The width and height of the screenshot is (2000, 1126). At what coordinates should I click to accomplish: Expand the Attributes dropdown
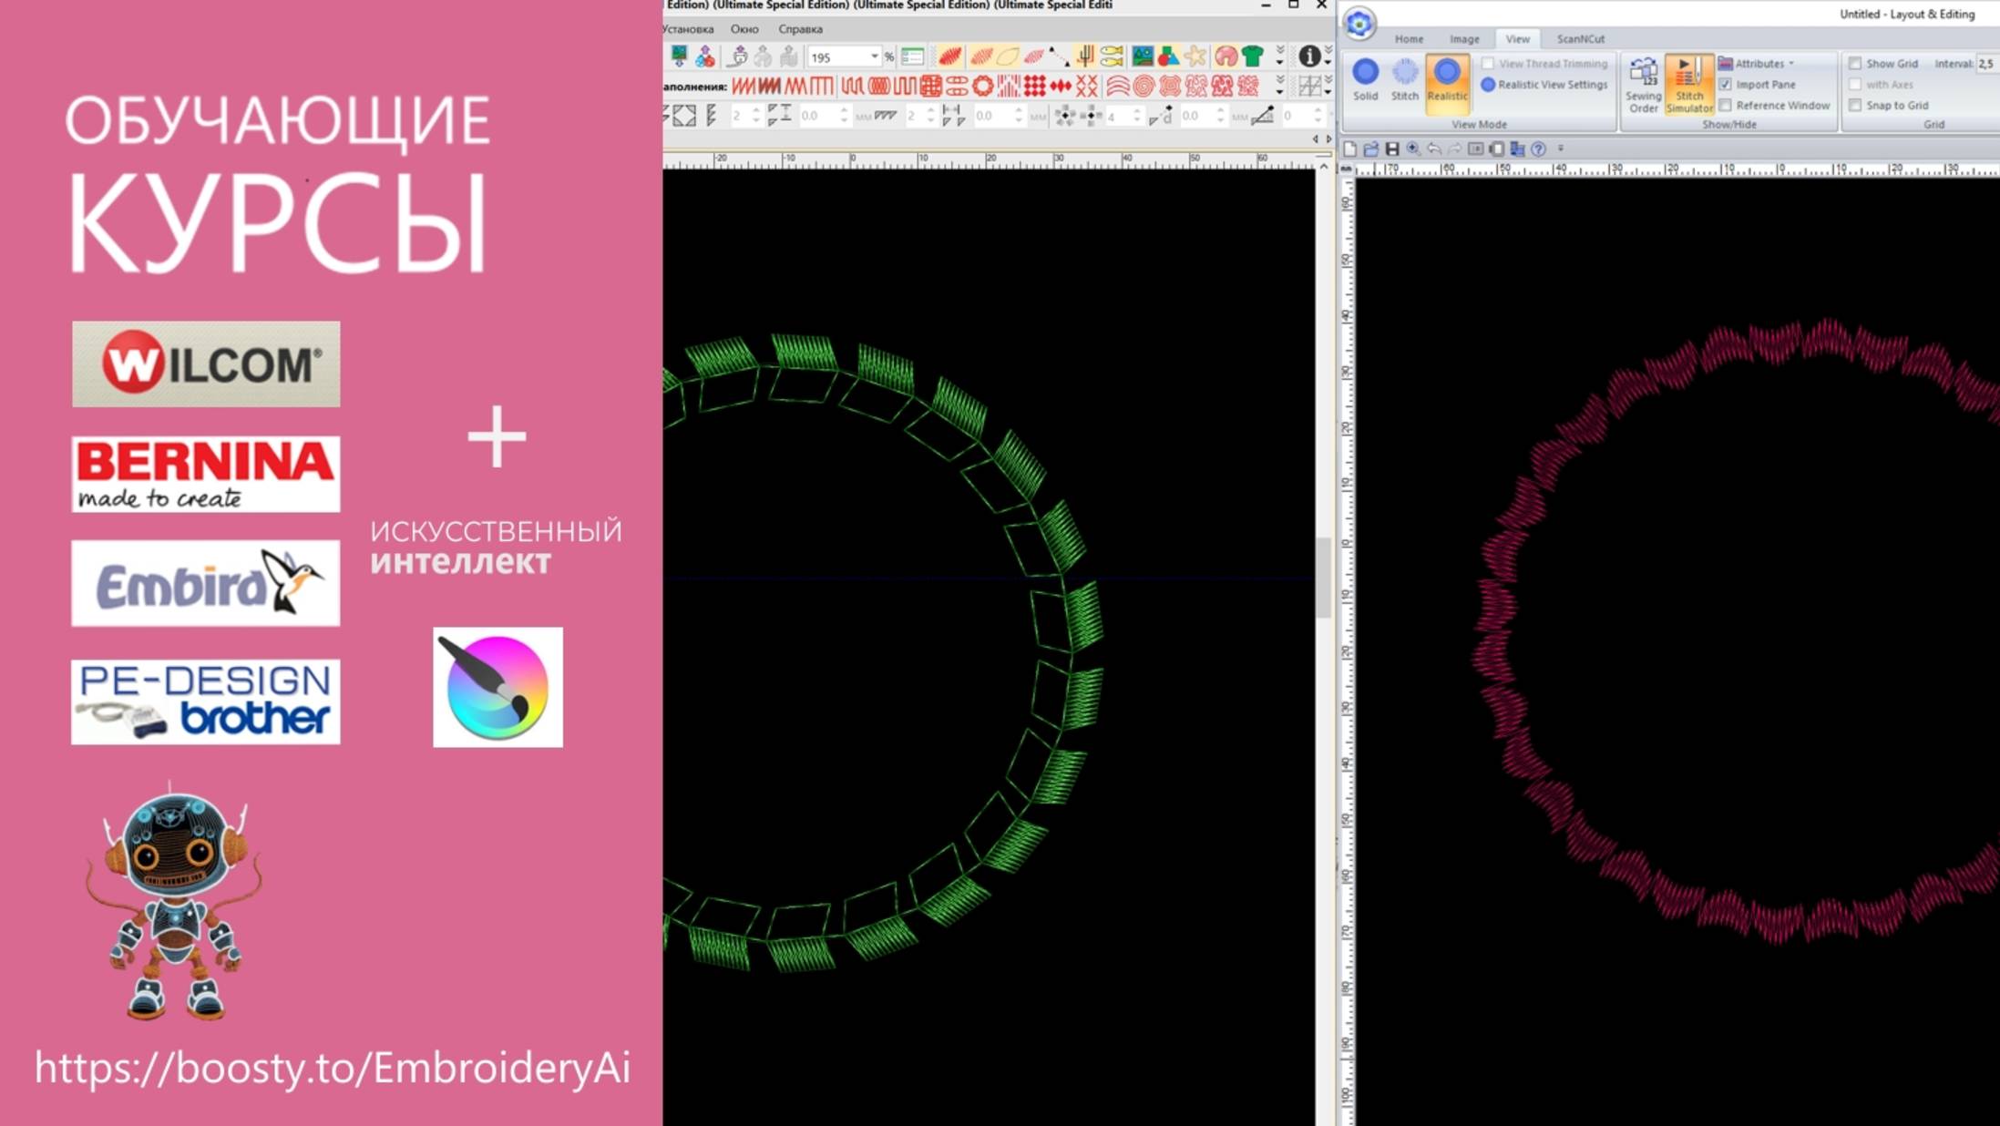tap(1763, 64)
